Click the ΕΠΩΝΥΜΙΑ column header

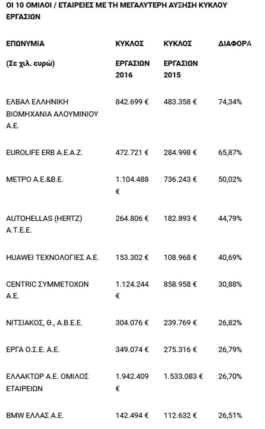[x=25, y=44]
